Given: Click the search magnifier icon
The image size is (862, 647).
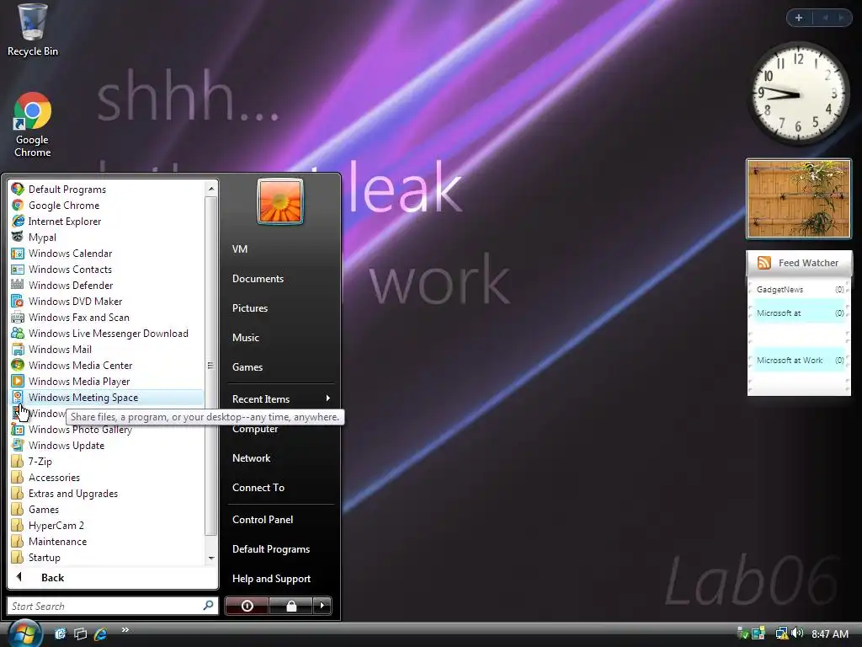Looking at the screenshot, I should [x=209, y=606].
